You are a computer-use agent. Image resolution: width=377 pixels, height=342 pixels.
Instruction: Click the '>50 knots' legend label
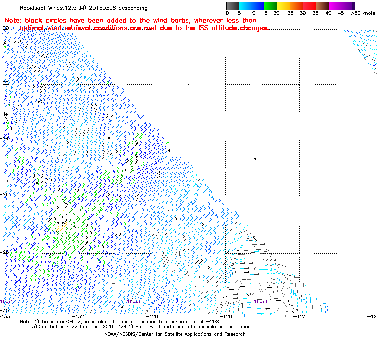tap(363, 13)
